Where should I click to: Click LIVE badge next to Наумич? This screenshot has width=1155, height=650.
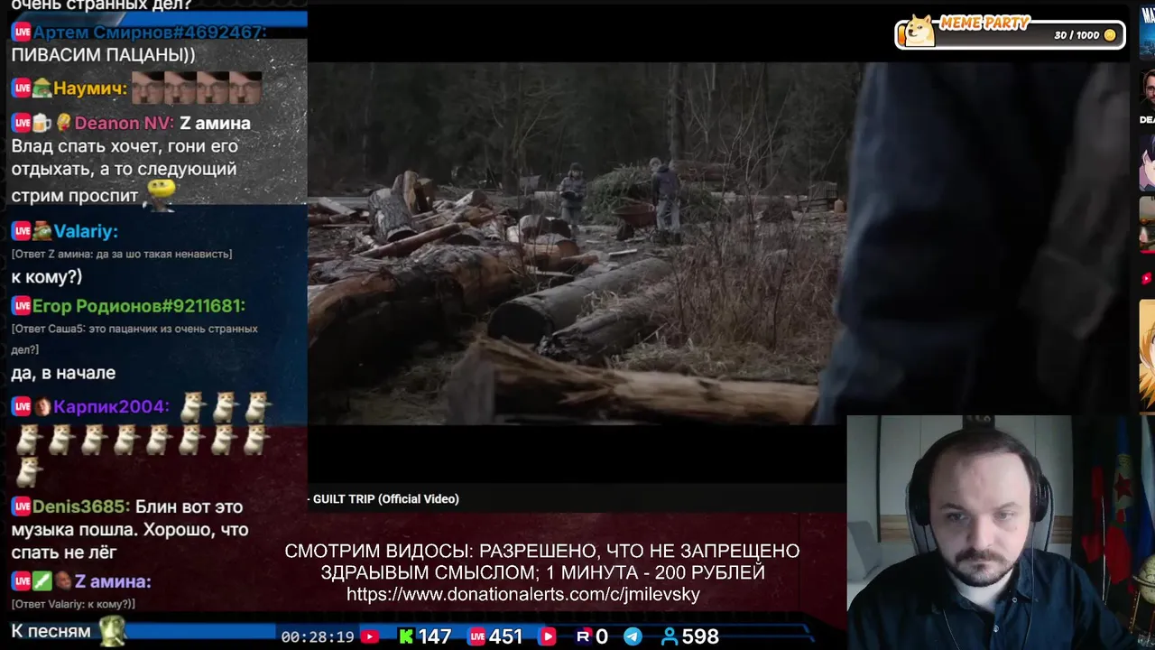tap(21, 88)
